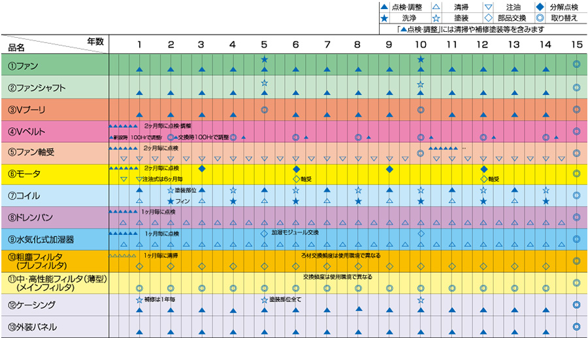Click the 年数 header label
The height and width of the screenshot is (338, 588).
pos(95,41)
